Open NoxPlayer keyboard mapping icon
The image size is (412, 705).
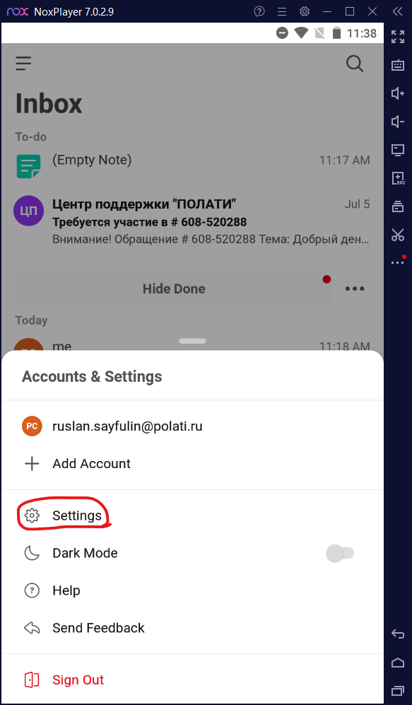click(x=398, y=65)
